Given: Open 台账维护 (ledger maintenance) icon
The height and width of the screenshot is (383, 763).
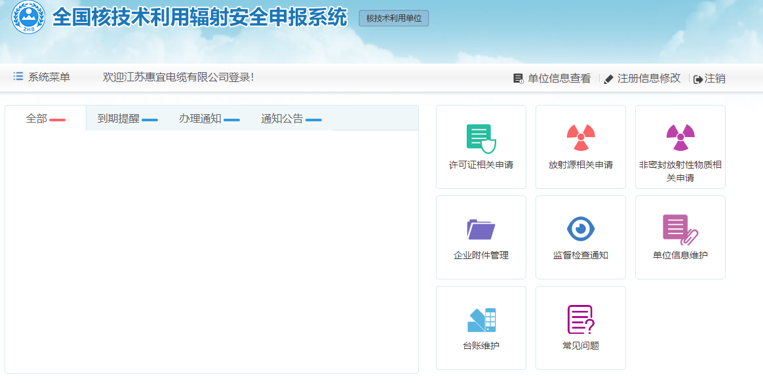Looking at the screenshot, I should [x=480, y=327].
